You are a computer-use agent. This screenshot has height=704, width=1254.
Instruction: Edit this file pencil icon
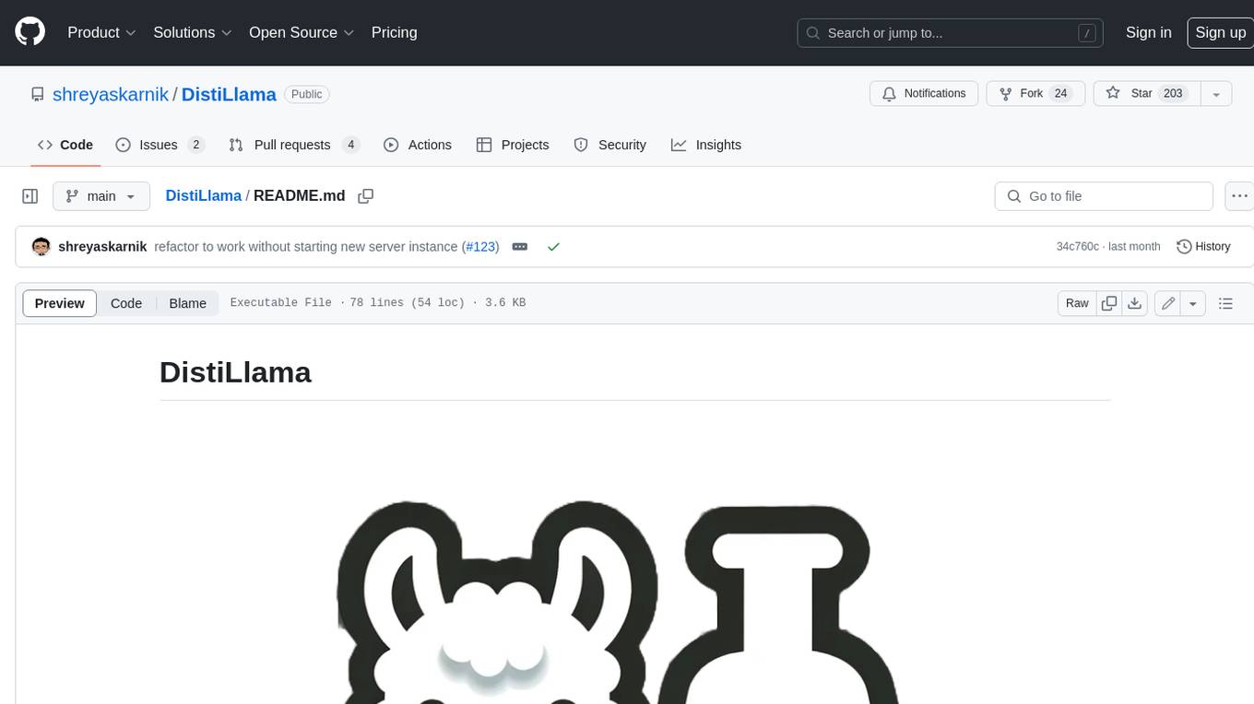pyautogui.click(x=1168, y=303)
